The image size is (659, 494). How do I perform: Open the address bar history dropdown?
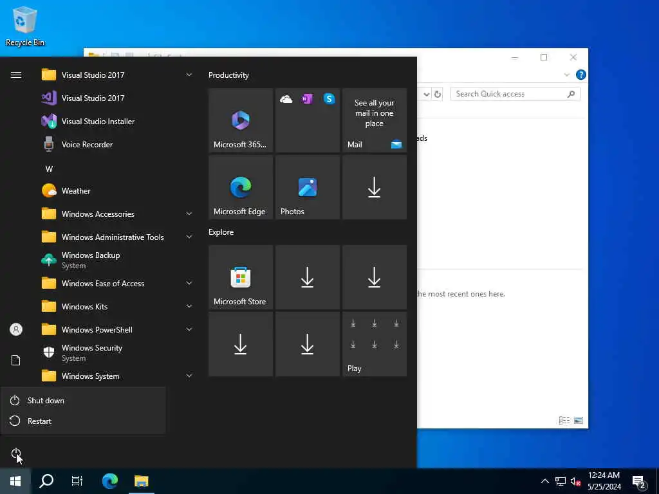coord(427,94)
